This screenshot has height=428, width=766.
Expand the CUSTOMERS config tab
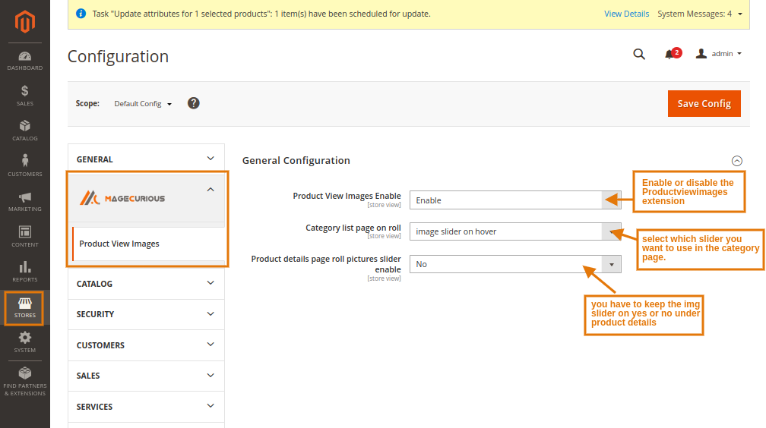coord(146,345)
